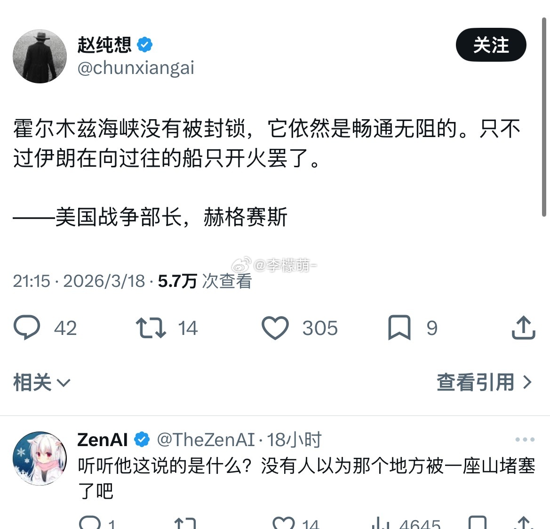Toggle follow state via the 关注 button
Viewport: 550px width, 529px height.
pos(491,45)
